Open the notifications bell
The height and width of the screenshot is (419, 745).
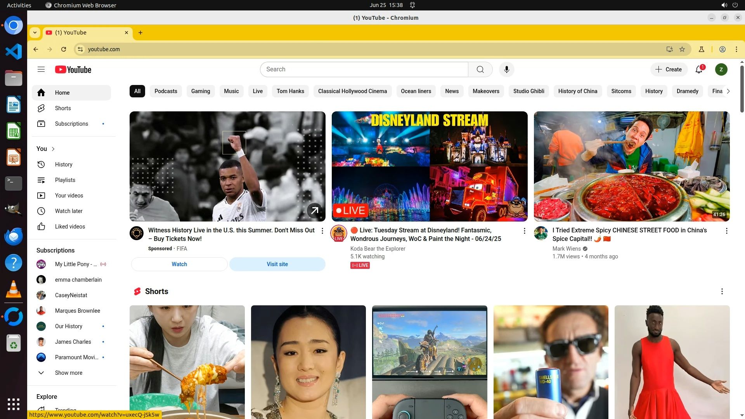click(699, 69)
